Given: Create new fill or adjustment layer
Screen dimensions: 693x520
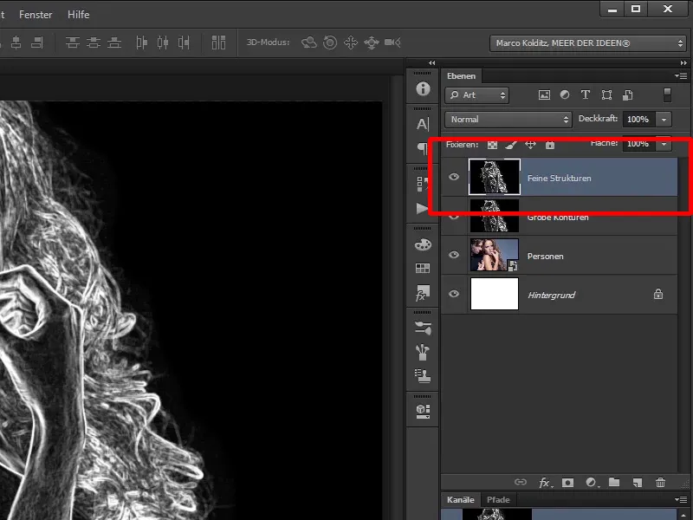Looking at the screenshot, I should coord(592,483).
